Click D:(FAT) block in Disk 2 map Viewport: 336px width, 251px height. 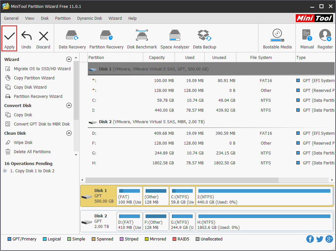pos(129,221)
